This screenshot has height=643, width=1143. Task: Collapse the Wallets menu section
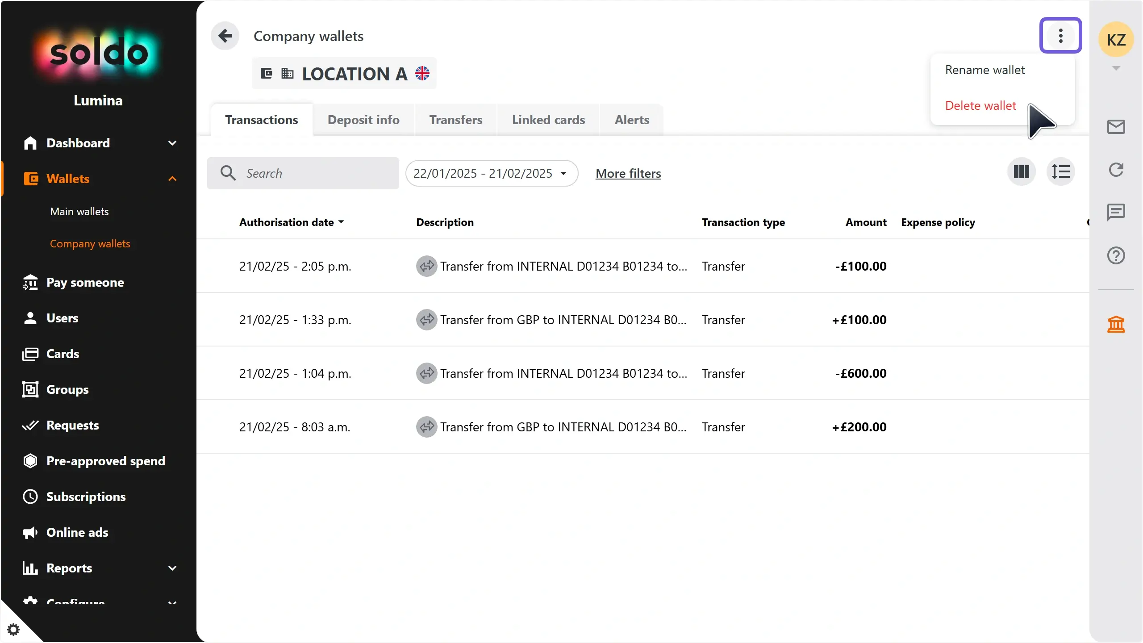[172, 179]
